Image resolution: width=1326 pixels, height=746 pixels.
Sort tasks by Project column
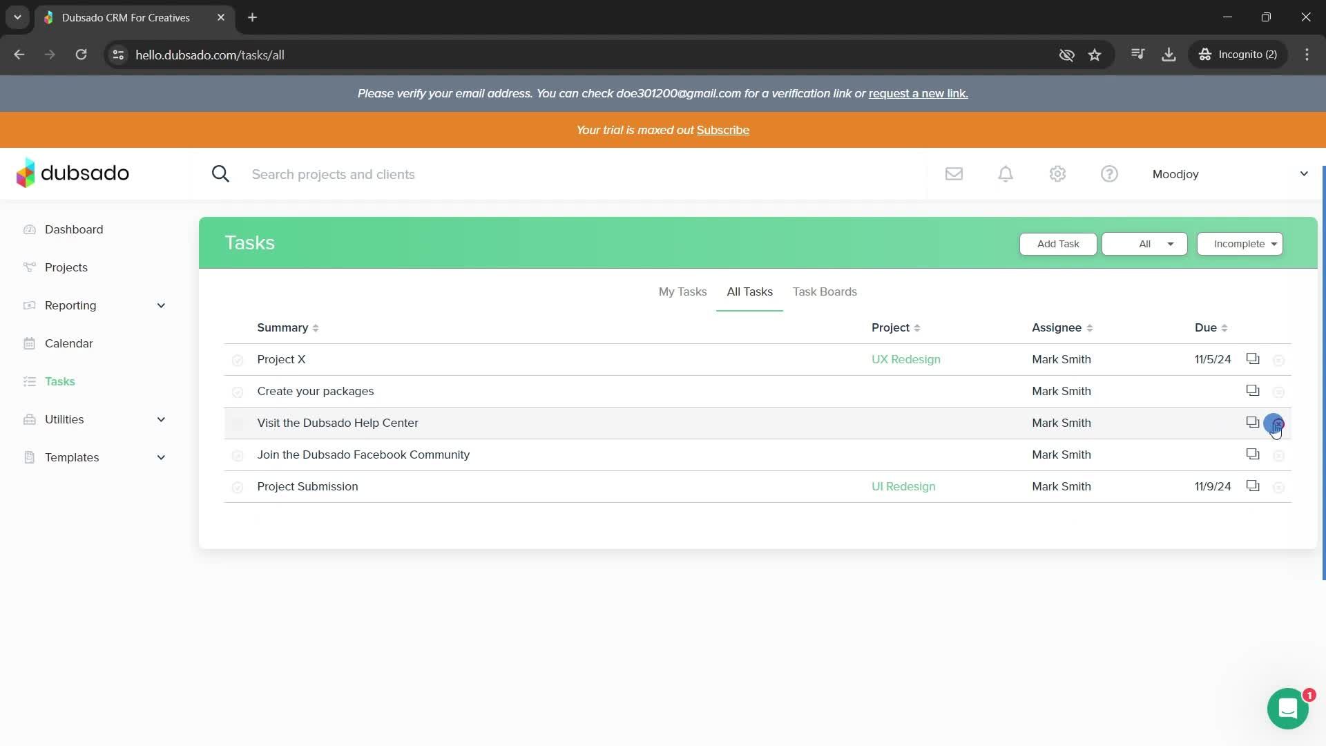tap(896, 327)
